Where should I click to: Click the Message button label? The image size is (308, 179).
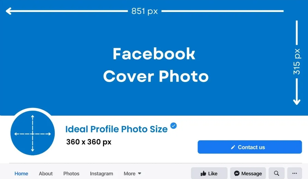[x=251, y=174]
